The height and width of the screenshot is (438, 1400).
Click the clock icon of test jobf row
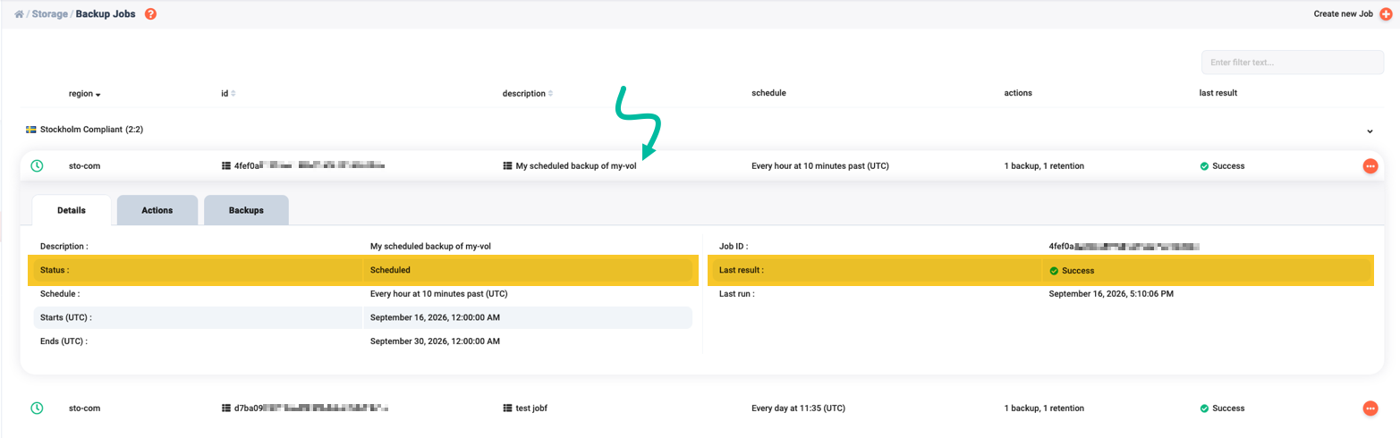[x=37, y=408]
